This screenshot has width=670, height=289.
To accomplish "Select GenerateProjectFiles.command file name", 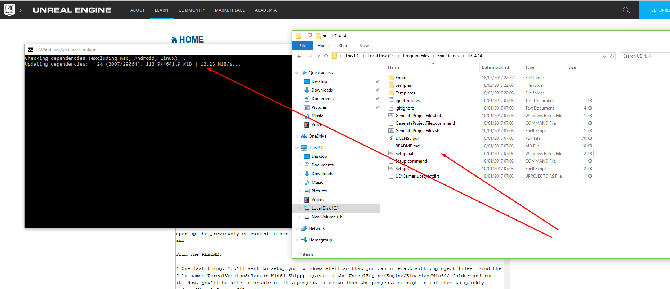I will point(425,123).
